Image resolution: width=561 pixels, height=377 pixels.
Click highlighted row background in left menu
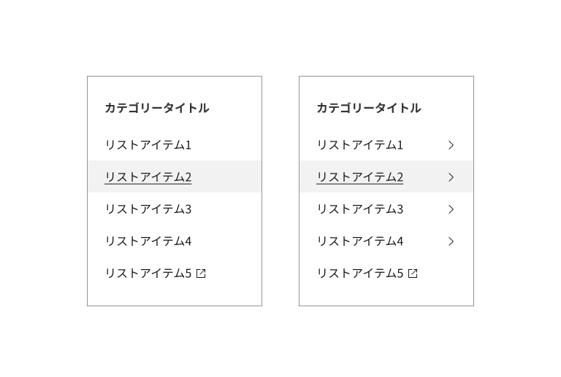tap(226, 177)
